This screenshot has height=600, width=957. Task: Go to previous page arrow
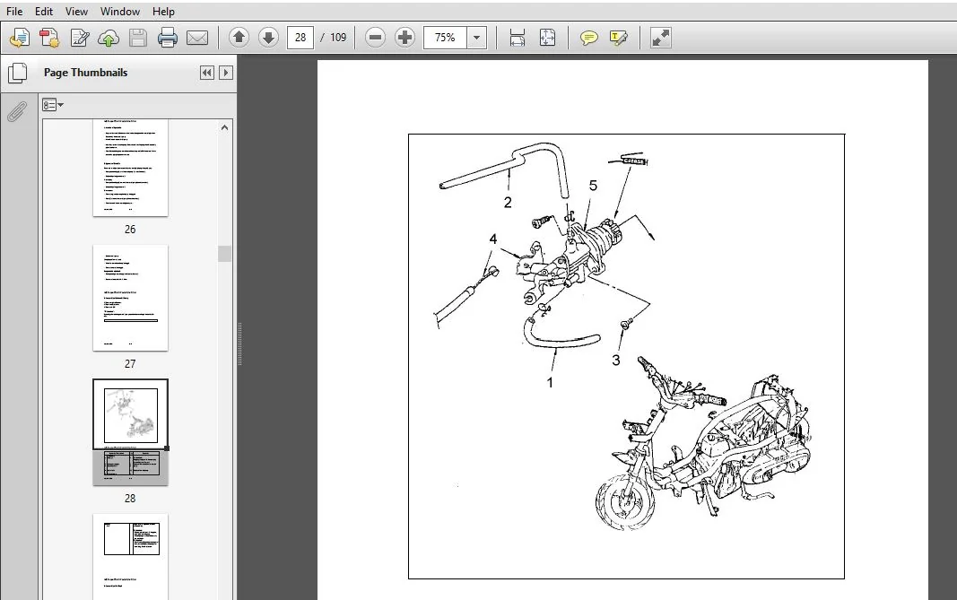(239, 38)
